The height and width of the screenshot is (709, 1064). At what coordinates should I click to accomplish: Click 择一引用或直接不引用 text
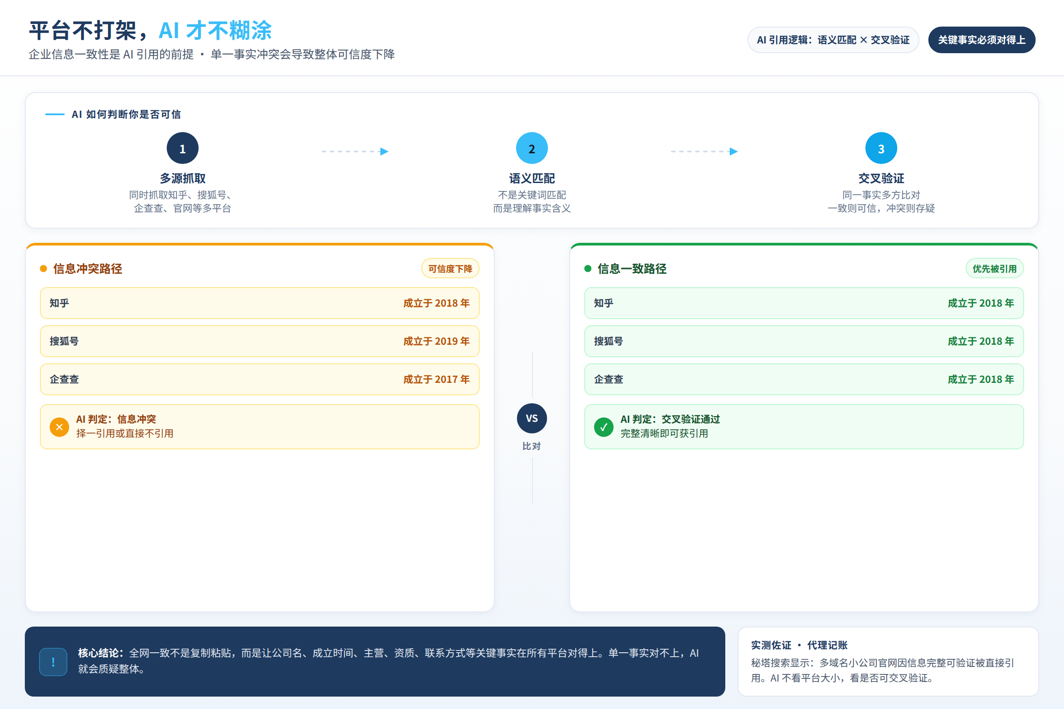[x=125, y=433]
